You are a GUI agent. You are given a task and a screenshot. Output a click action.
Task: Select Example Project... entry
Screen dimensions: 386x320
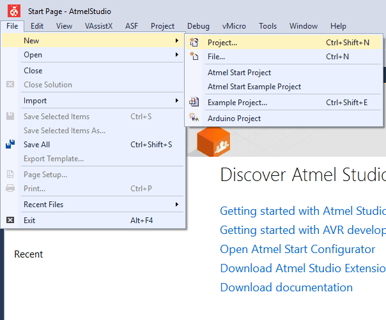click(x=284, y=102)
